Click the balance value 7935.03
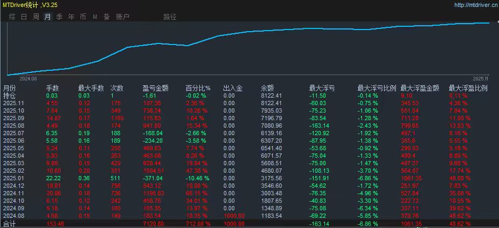This screenshot has width=499, height=228. 271,111
